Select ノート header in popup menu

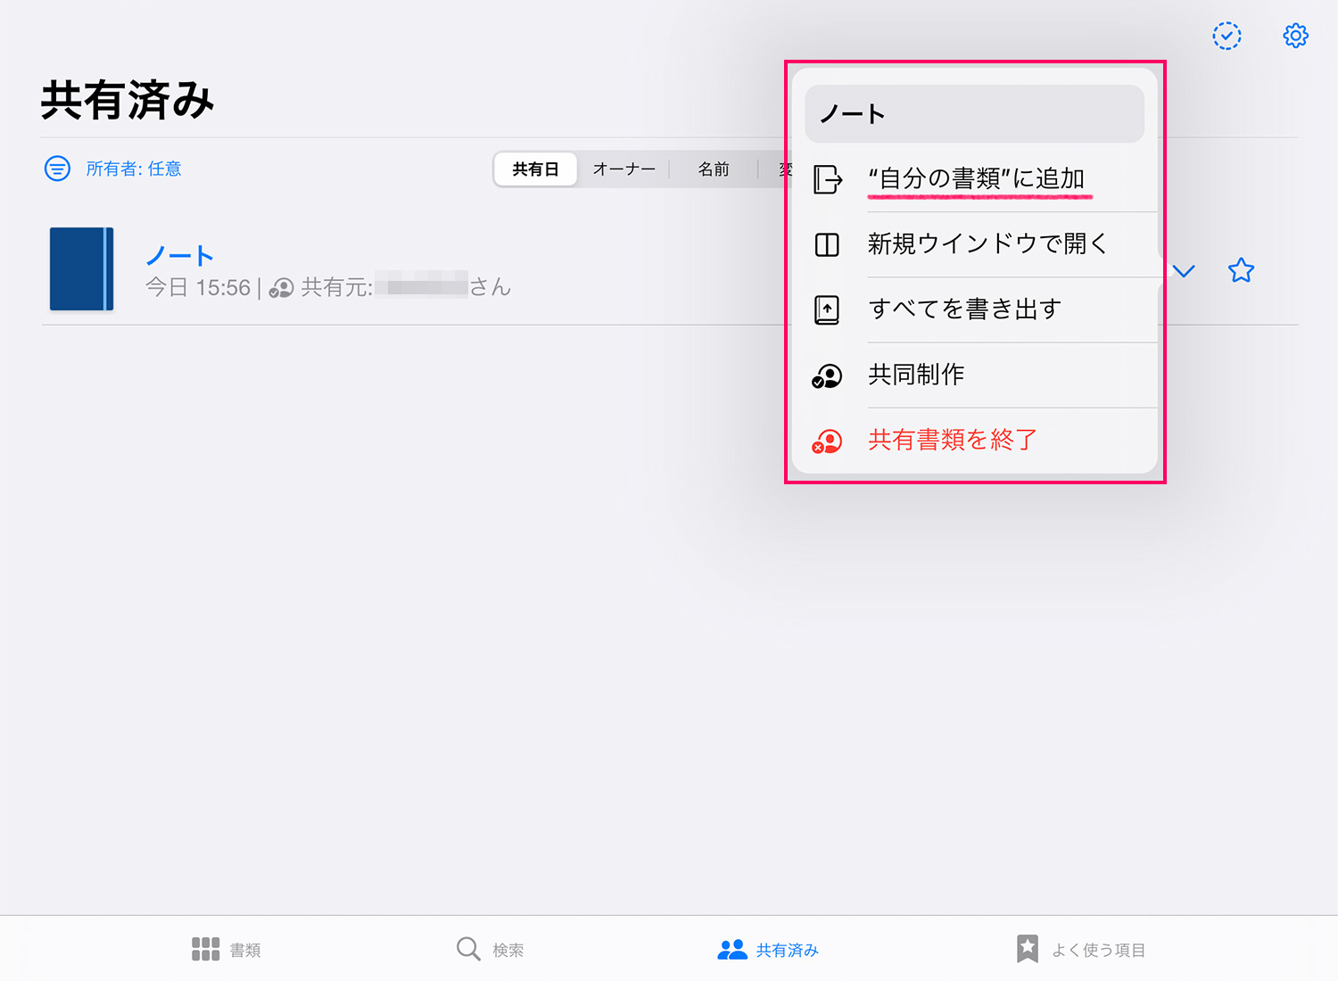click(974, 114)
